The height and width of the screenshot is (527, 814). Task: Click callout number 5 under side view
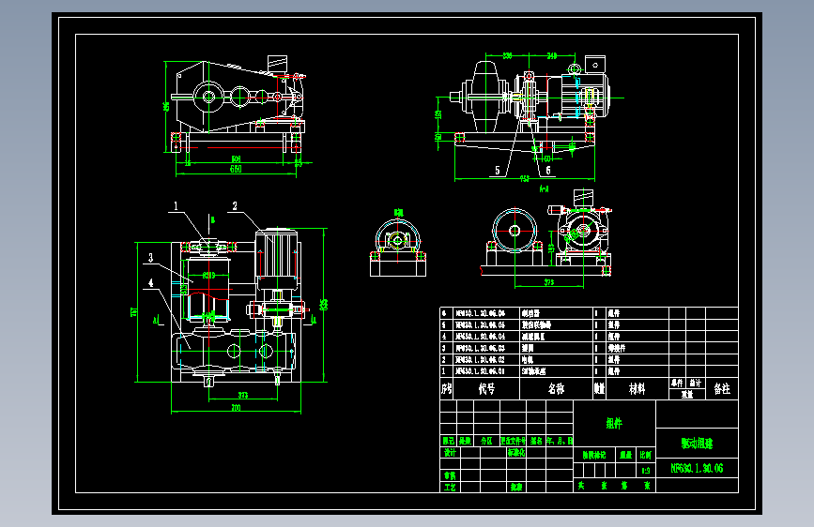coord(498,170)
